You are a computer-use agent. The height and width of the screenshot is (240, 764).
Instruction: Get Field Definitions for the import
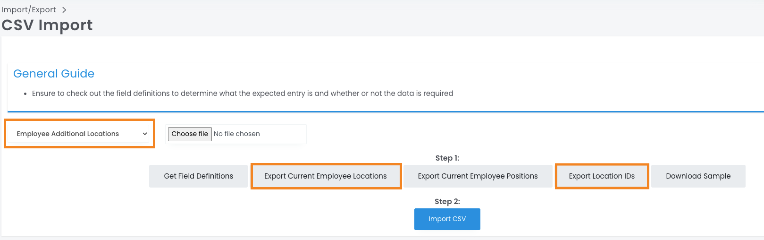198,176
